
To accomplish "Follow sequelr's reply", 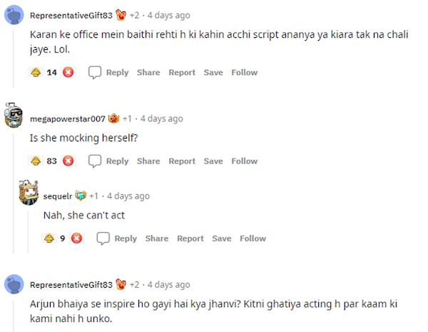I will (253, 238).
